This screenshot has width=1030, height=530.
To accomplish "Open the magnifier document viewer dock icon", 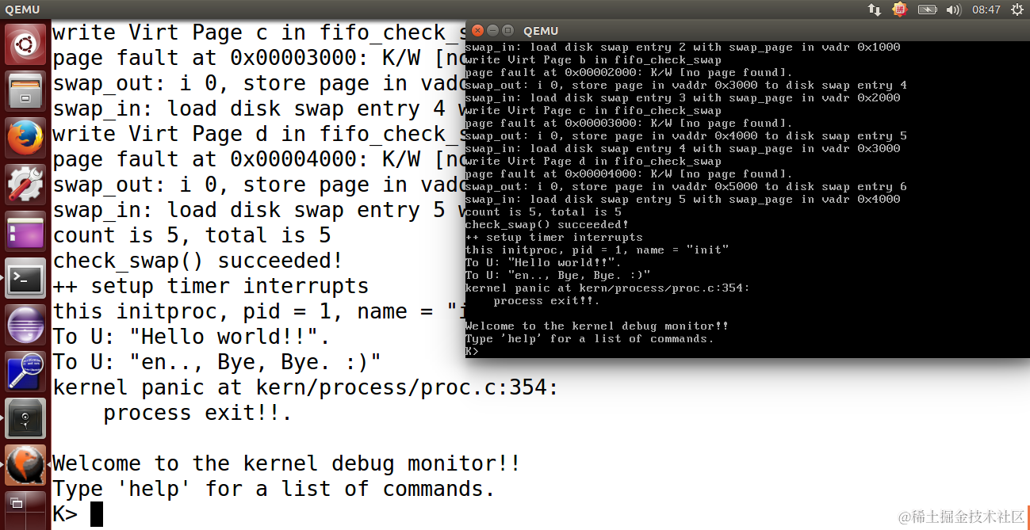I will click(20, 371).
